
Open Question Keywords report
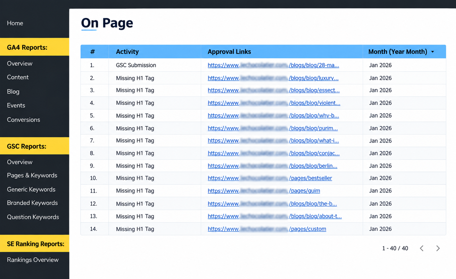pos(33,217)
